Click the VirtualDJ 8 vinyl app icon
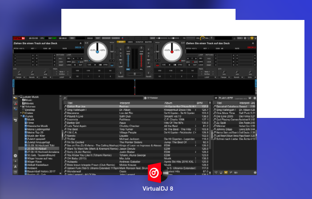The image size is (312, 199). click(x=158, y=172)
